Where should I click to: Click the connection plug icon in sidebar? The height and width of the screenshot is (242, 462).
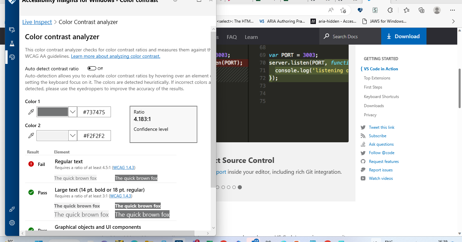click(12, 209)
